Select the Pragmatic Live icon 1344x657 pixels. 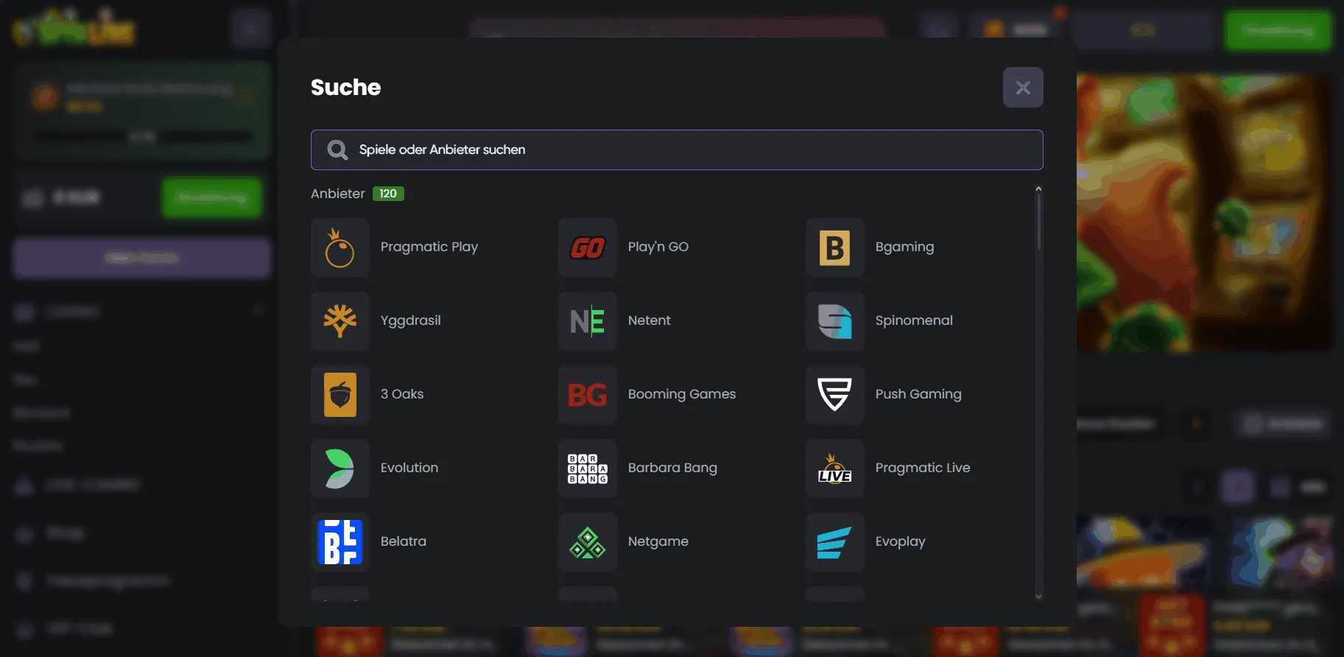pyautogui.click(x=834, y=468)
